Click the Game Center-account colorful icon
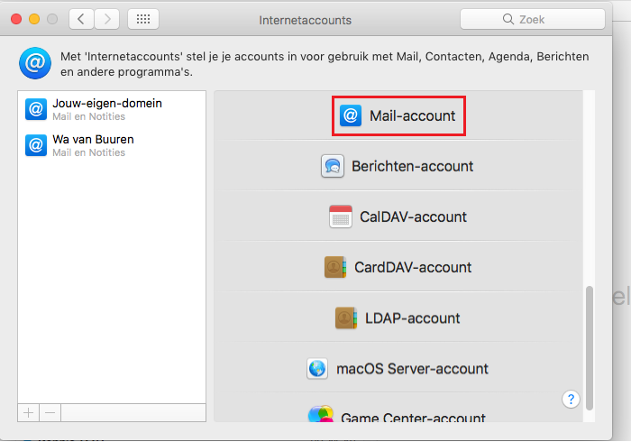This screenshot has width=631, height=442. (x=321, y=417)
